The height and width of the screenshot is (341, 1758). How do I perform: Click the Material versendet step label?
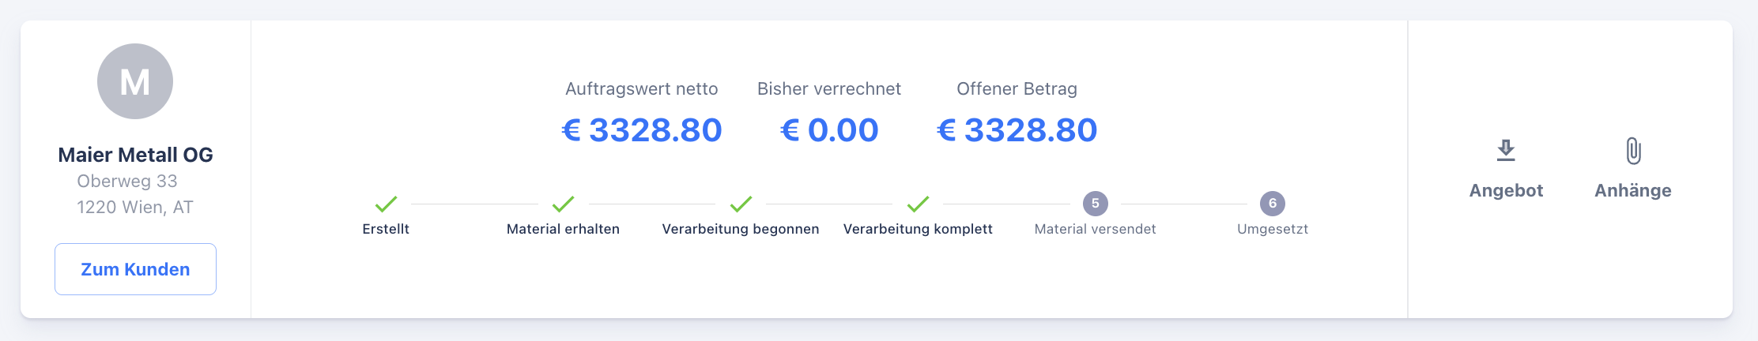click(1095, 229)
